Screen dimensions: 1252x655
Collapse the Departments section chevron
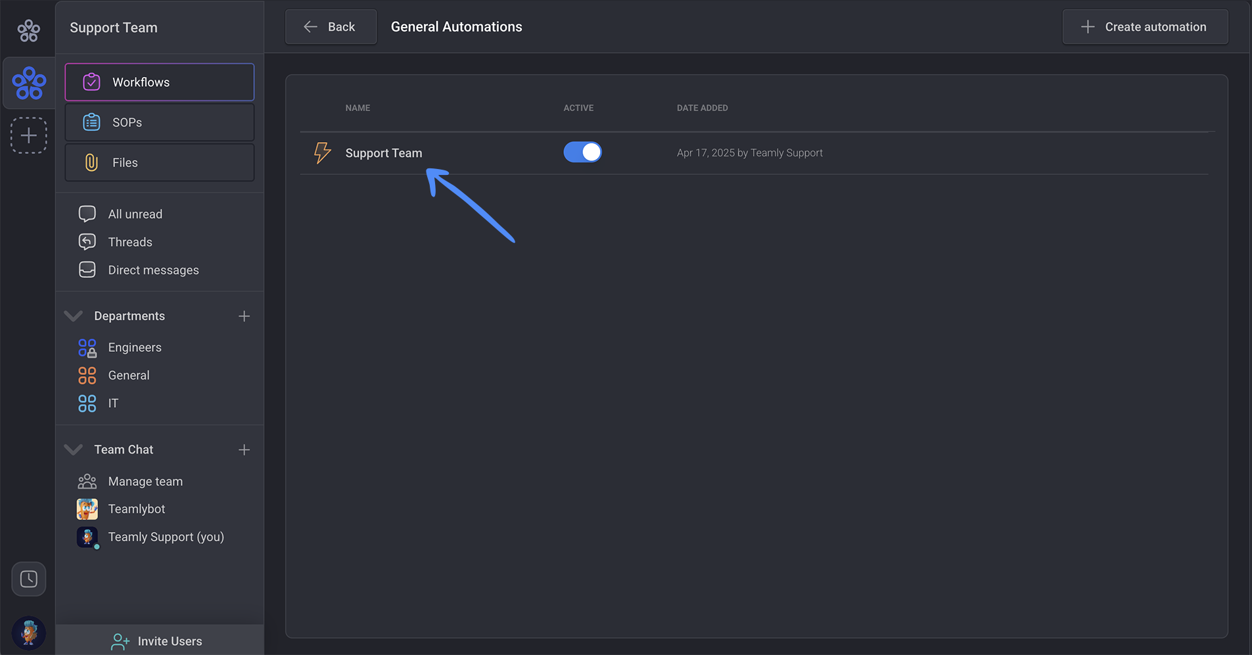point(74,316)
